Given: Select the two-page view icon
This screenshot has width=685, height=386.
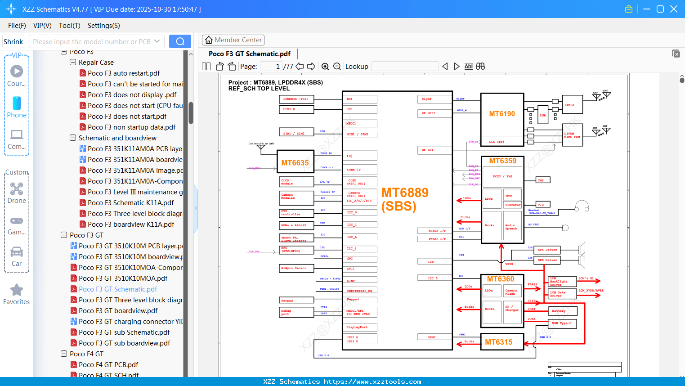Looking at the screenshot, I should coord(206,66).
